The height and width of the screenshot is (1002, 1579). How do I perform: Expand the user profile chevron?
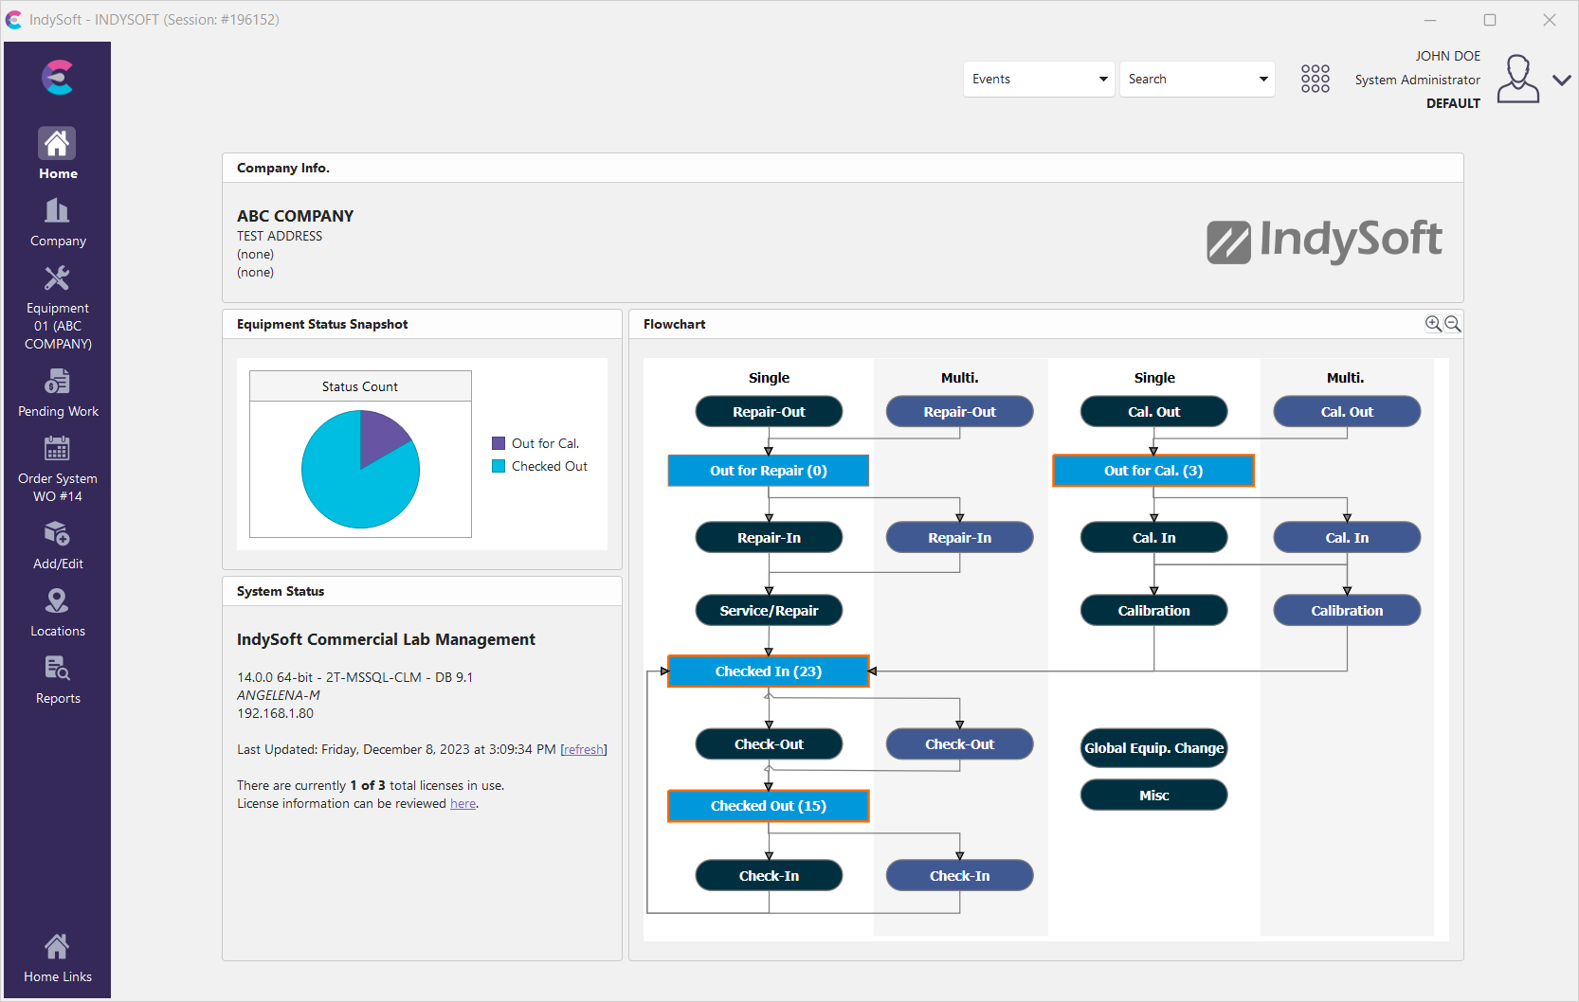pos(1561,81)
